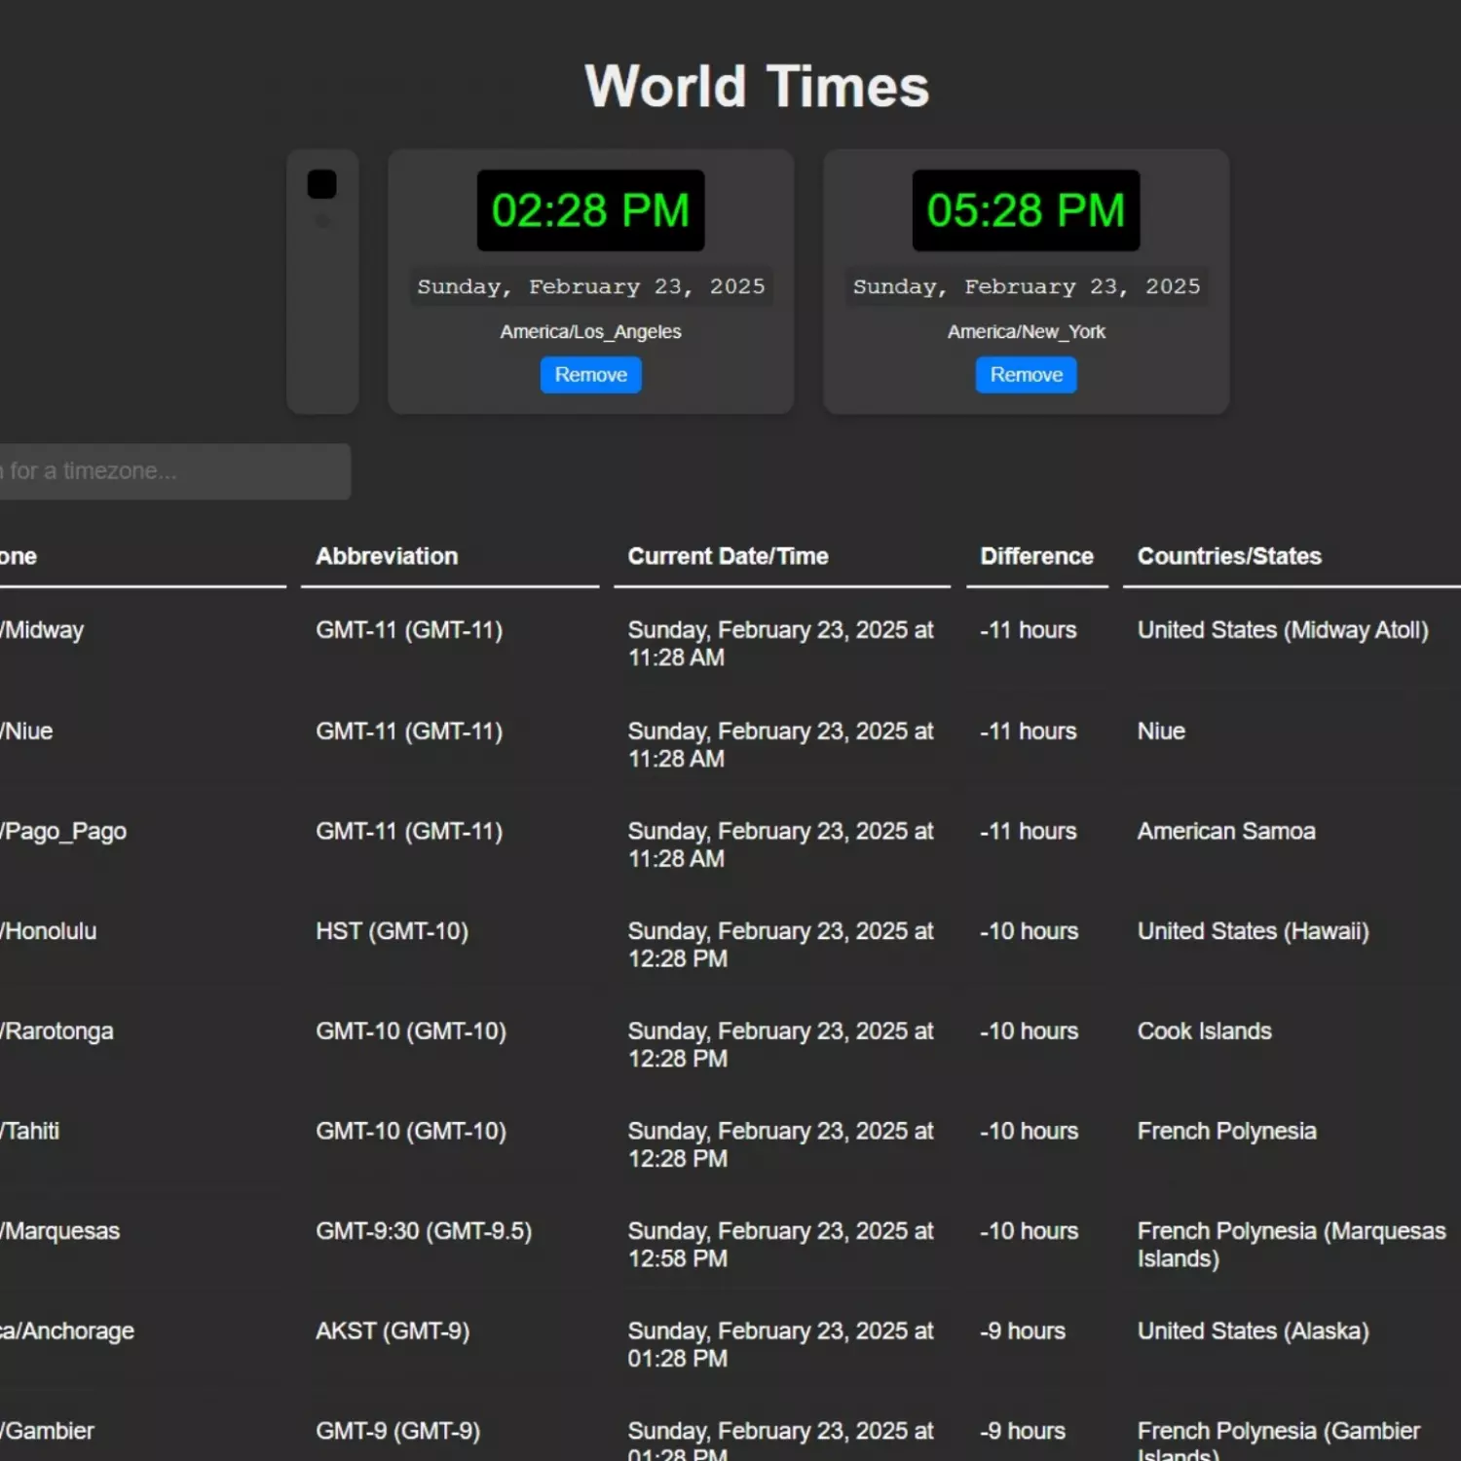Click the black square in narrow card
This screenshot has height=1461, width=1461.
click(x=321, y=184)
